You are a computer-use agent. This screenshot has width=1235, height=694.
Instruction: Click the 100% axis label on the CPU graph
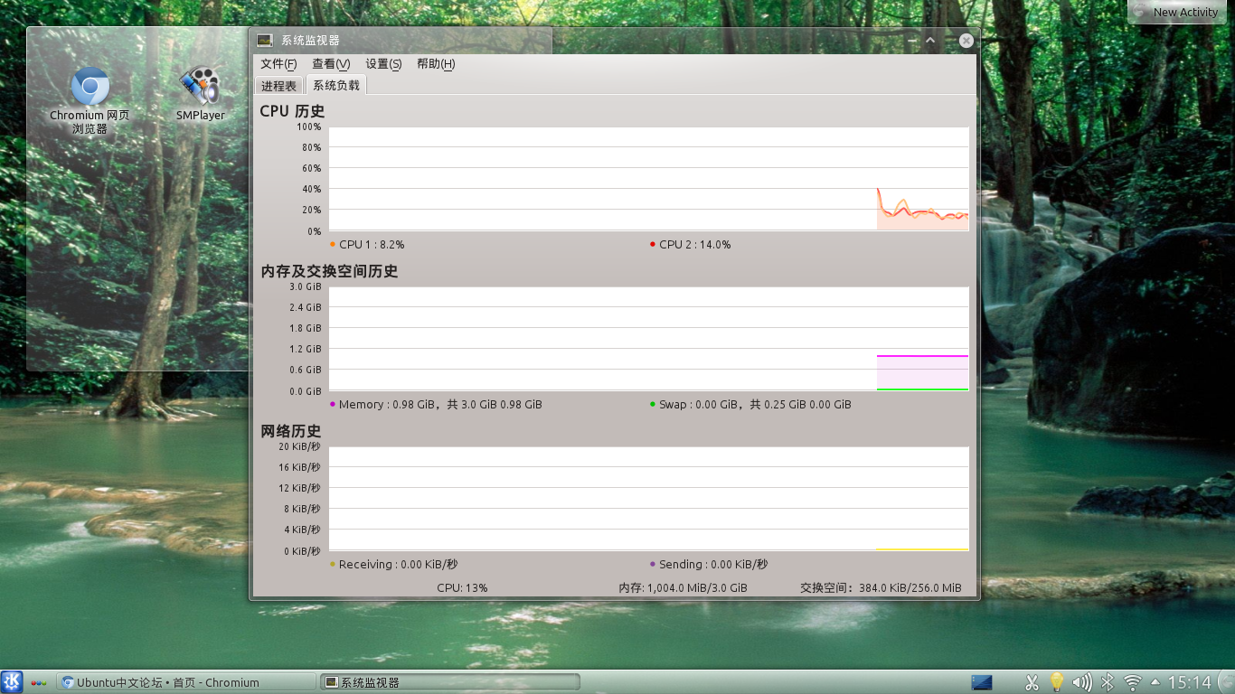point(308,127)
